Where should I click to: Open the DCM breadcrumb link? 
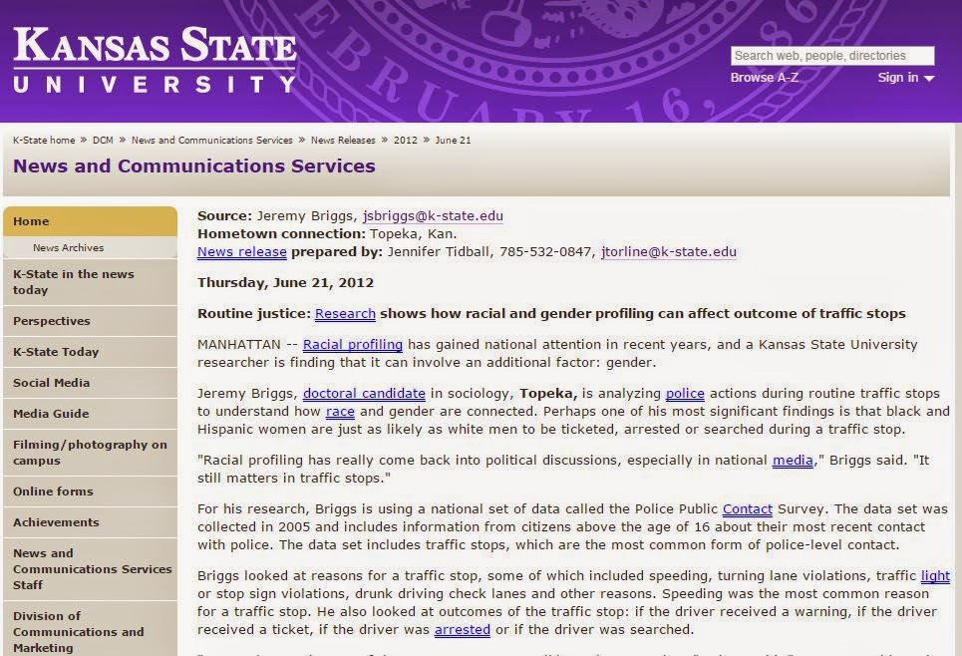(x=103, y=140)
